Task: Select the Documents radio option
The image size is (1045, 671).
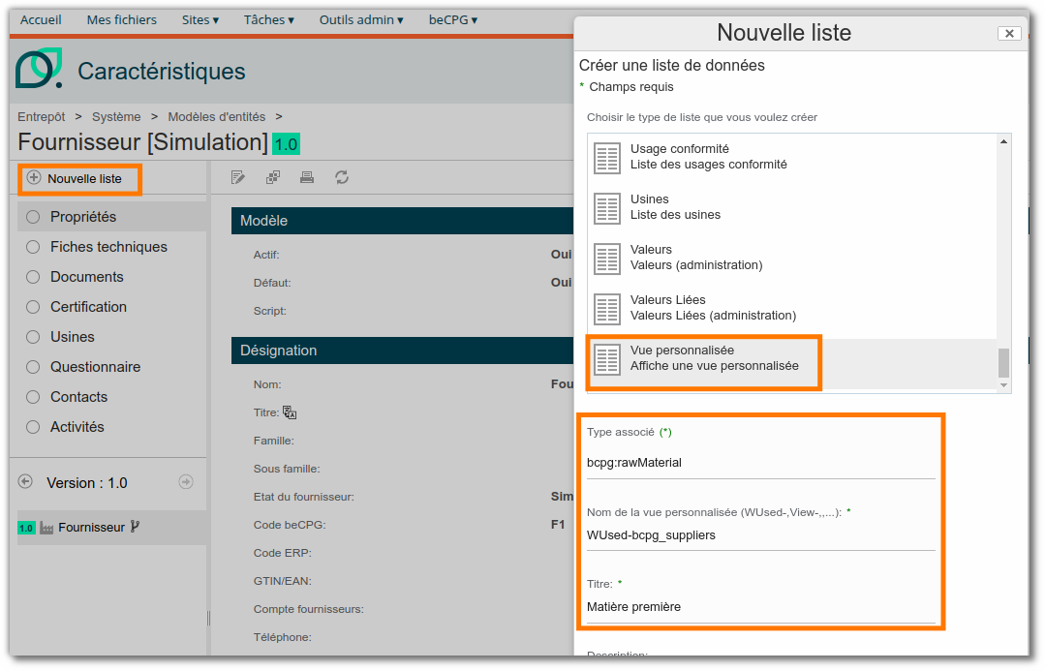Action: click(x=33, y=277)
